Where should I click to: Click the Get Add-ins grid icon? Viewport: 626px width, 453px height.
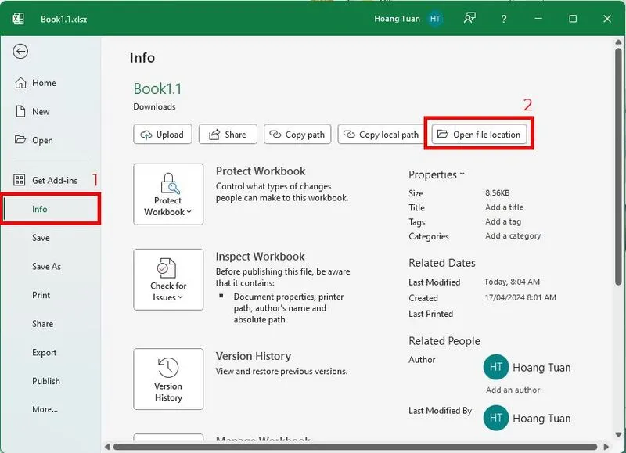[x=19, y=181]
